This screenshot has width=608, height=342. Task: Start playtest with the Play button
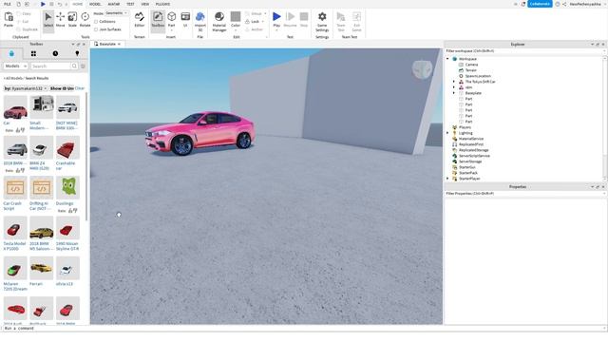tap(276, 19)
